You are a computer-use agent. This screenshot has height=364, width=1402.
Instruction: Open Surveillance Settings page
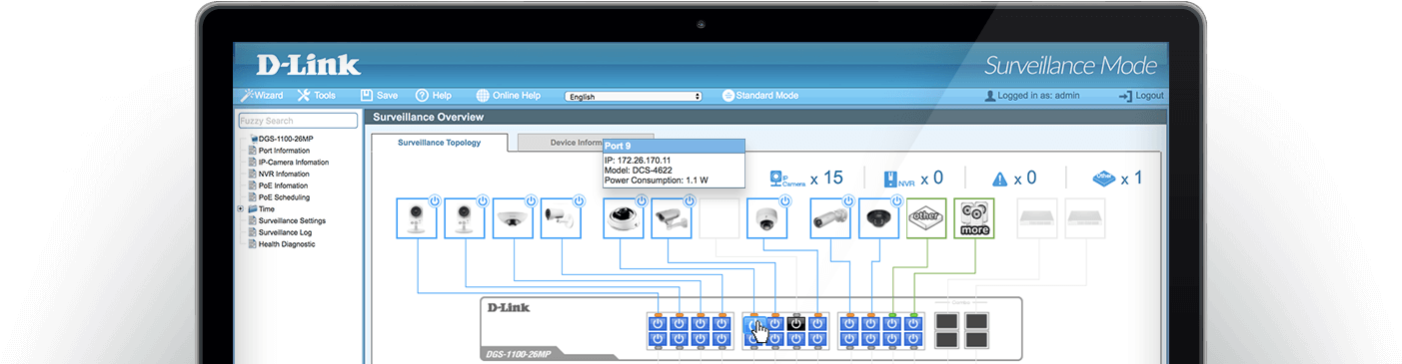tap(286, 220)
